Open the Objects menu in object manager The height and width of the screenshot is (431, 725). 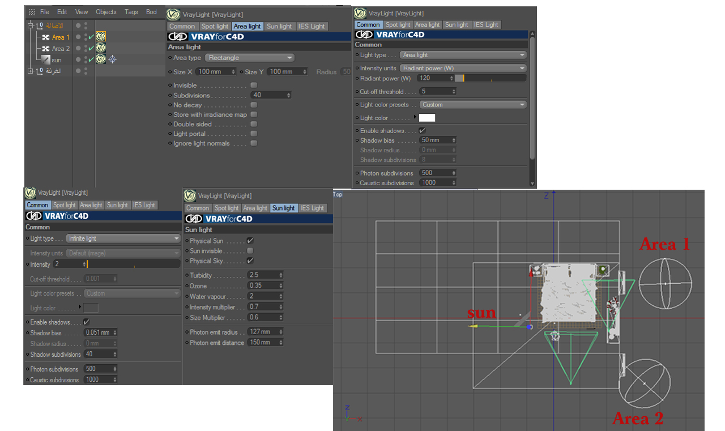106,12
